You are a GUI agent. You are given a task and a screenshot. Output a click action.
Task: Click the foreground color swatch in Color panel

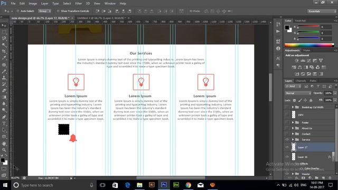pos(287,27)
